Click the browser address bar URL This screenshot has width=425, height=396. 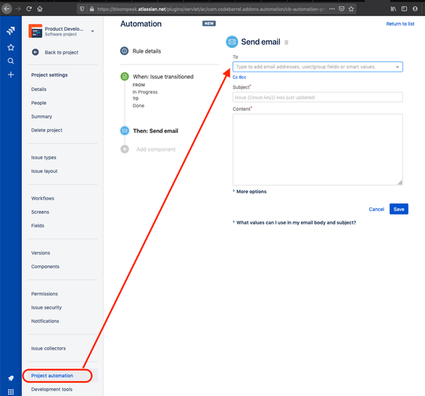tap(211, 9)
